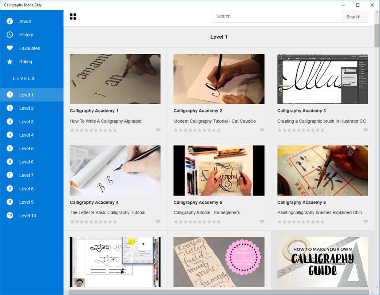This screenshot has height=295, width=380.
Task: Click the number 10 circle icon
Action: 10,215
